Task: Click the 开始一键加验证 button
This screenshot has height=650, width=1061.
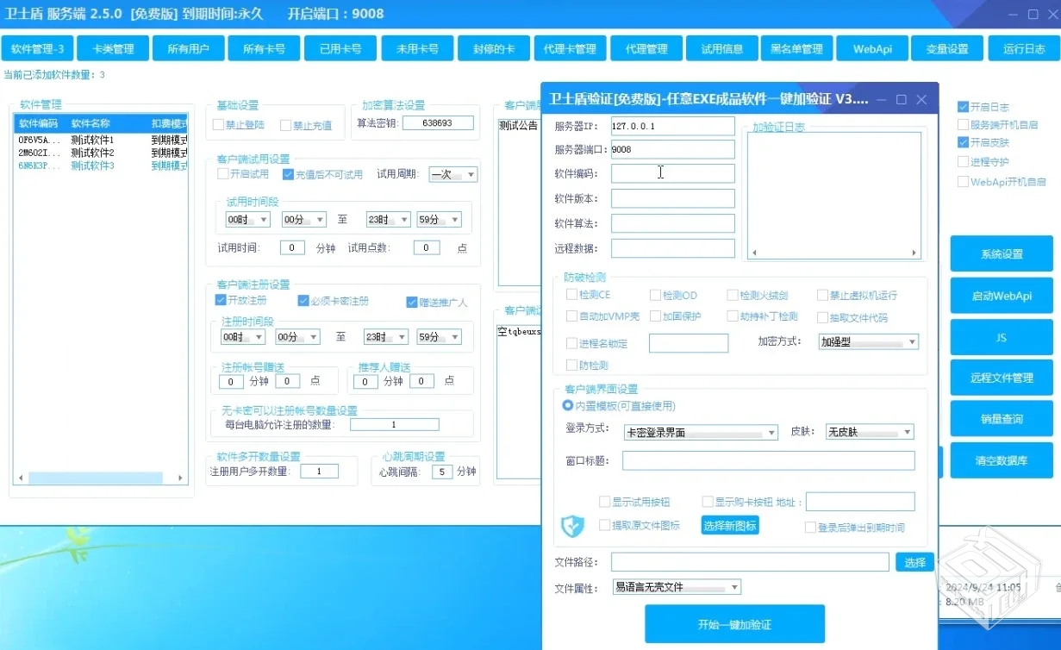Action: point(737,623)
